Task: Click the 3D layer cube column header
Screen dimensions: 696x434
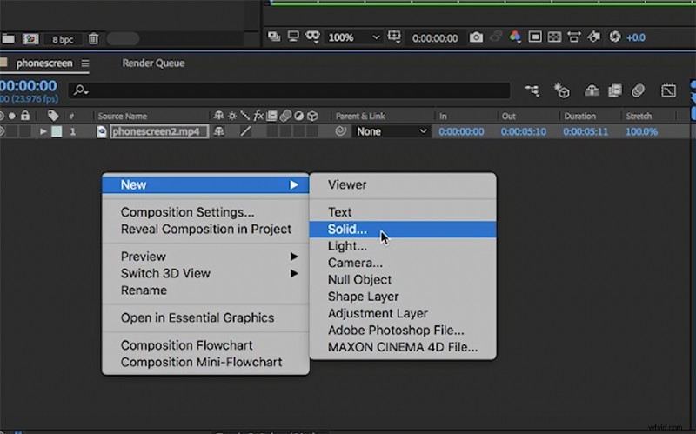Action: pos(312,117)
